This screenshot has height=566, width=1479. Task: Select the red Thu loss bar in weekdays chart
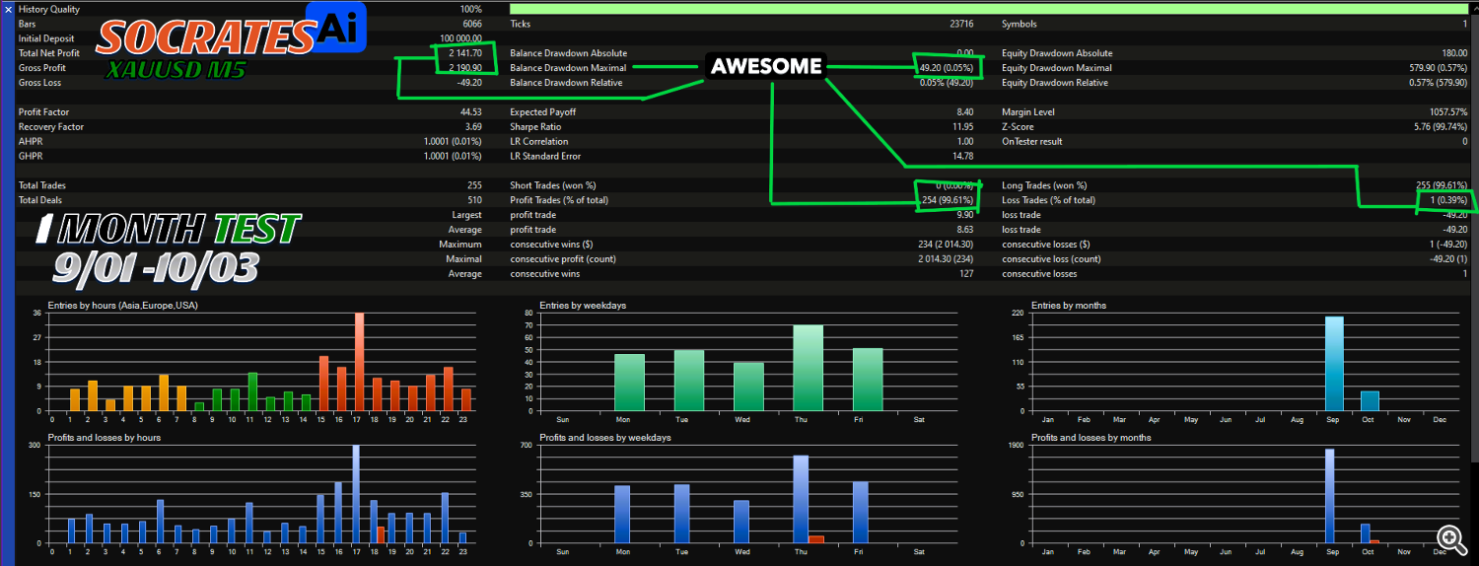[816, 539]
